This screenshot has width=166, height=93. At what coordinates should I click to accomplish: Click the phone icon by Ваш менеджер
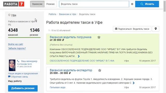(x=18, y=61)
